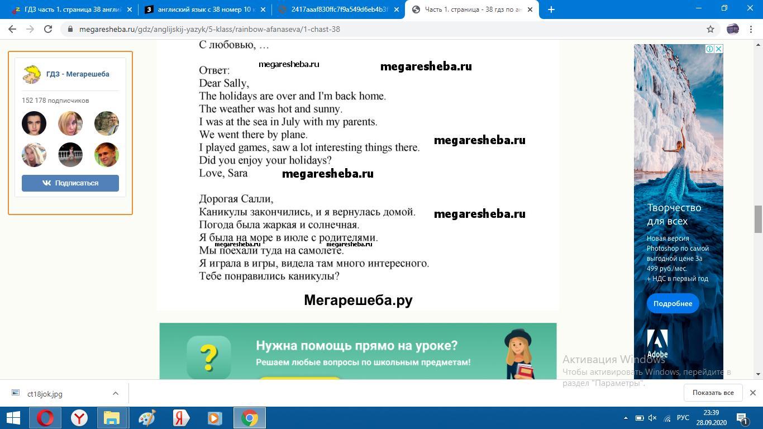Open the clock and calendar flyout
Viewport: 763px width, 429px height.
click(711, 418)
